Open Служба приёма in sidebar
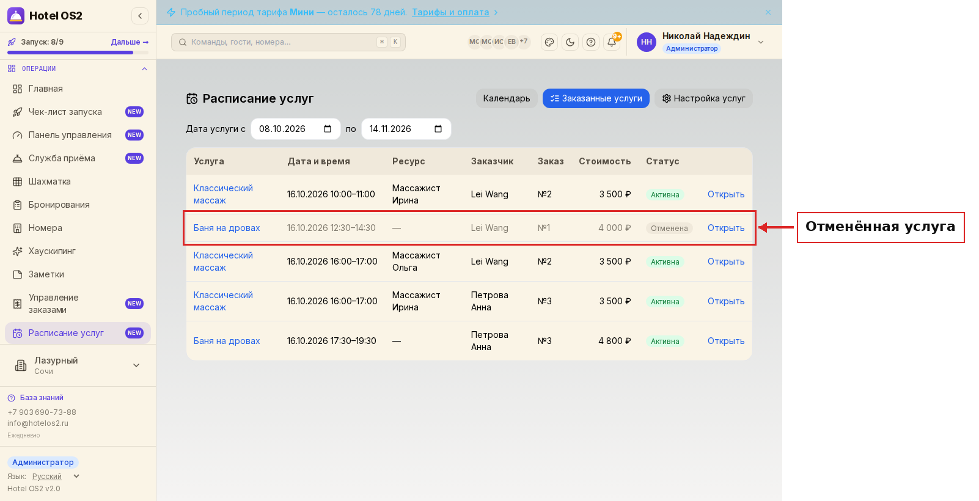 [78, 158]
